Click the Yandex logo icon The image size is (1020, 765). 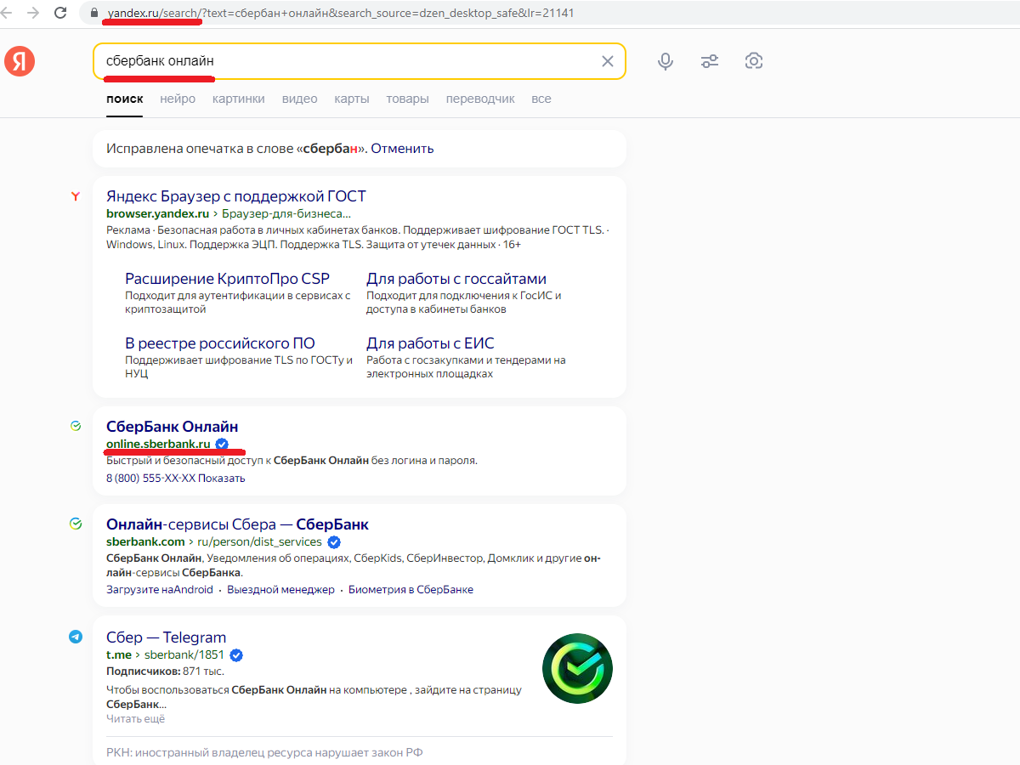[x=20, y=61]
